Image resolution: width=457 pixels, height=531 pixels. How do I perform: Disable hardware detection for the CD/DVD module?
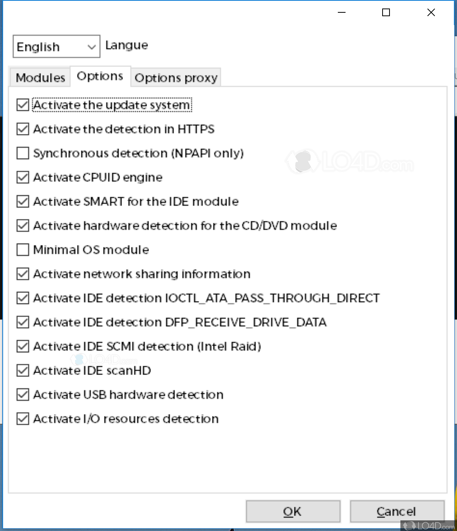[22, 226]
